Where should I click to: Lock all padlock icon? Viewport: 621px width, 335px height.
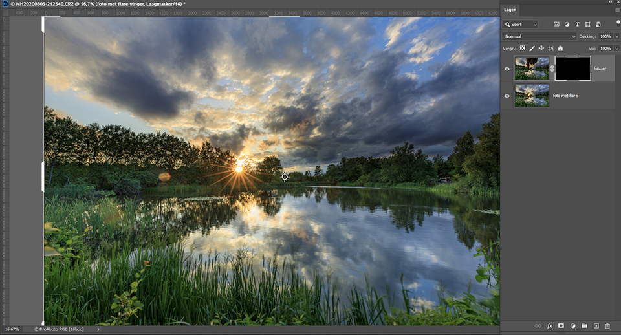(x=560, y=49)
